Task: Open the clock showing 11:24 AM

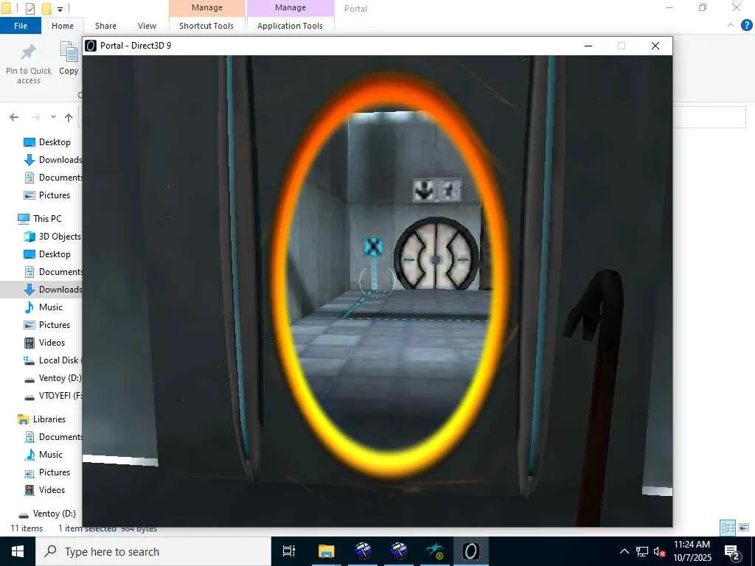Action: [x=692, y=551]
